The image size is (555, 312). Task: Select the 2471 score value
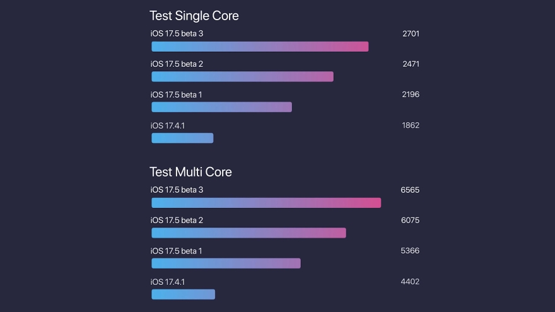[x=411, y=64]
